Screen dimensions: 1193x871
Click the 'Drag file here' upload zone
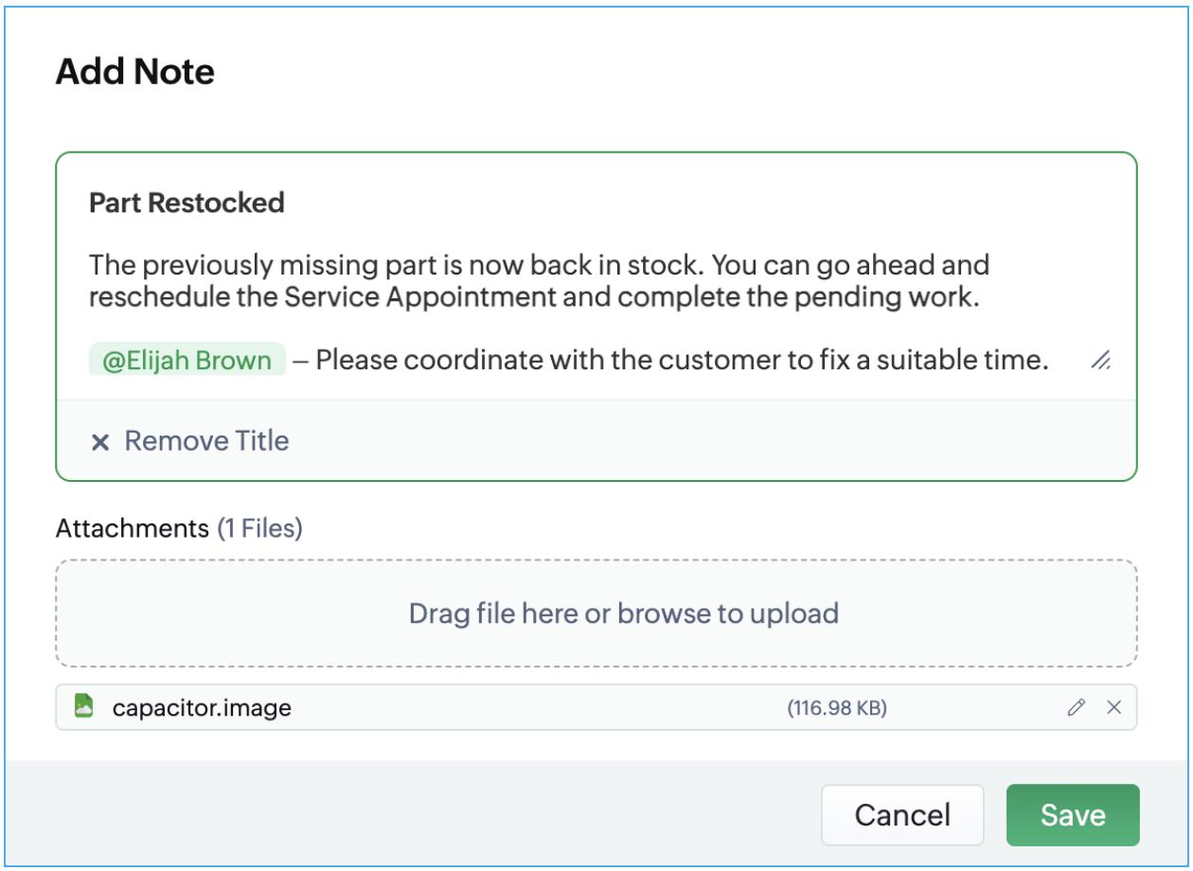(596, 613)
